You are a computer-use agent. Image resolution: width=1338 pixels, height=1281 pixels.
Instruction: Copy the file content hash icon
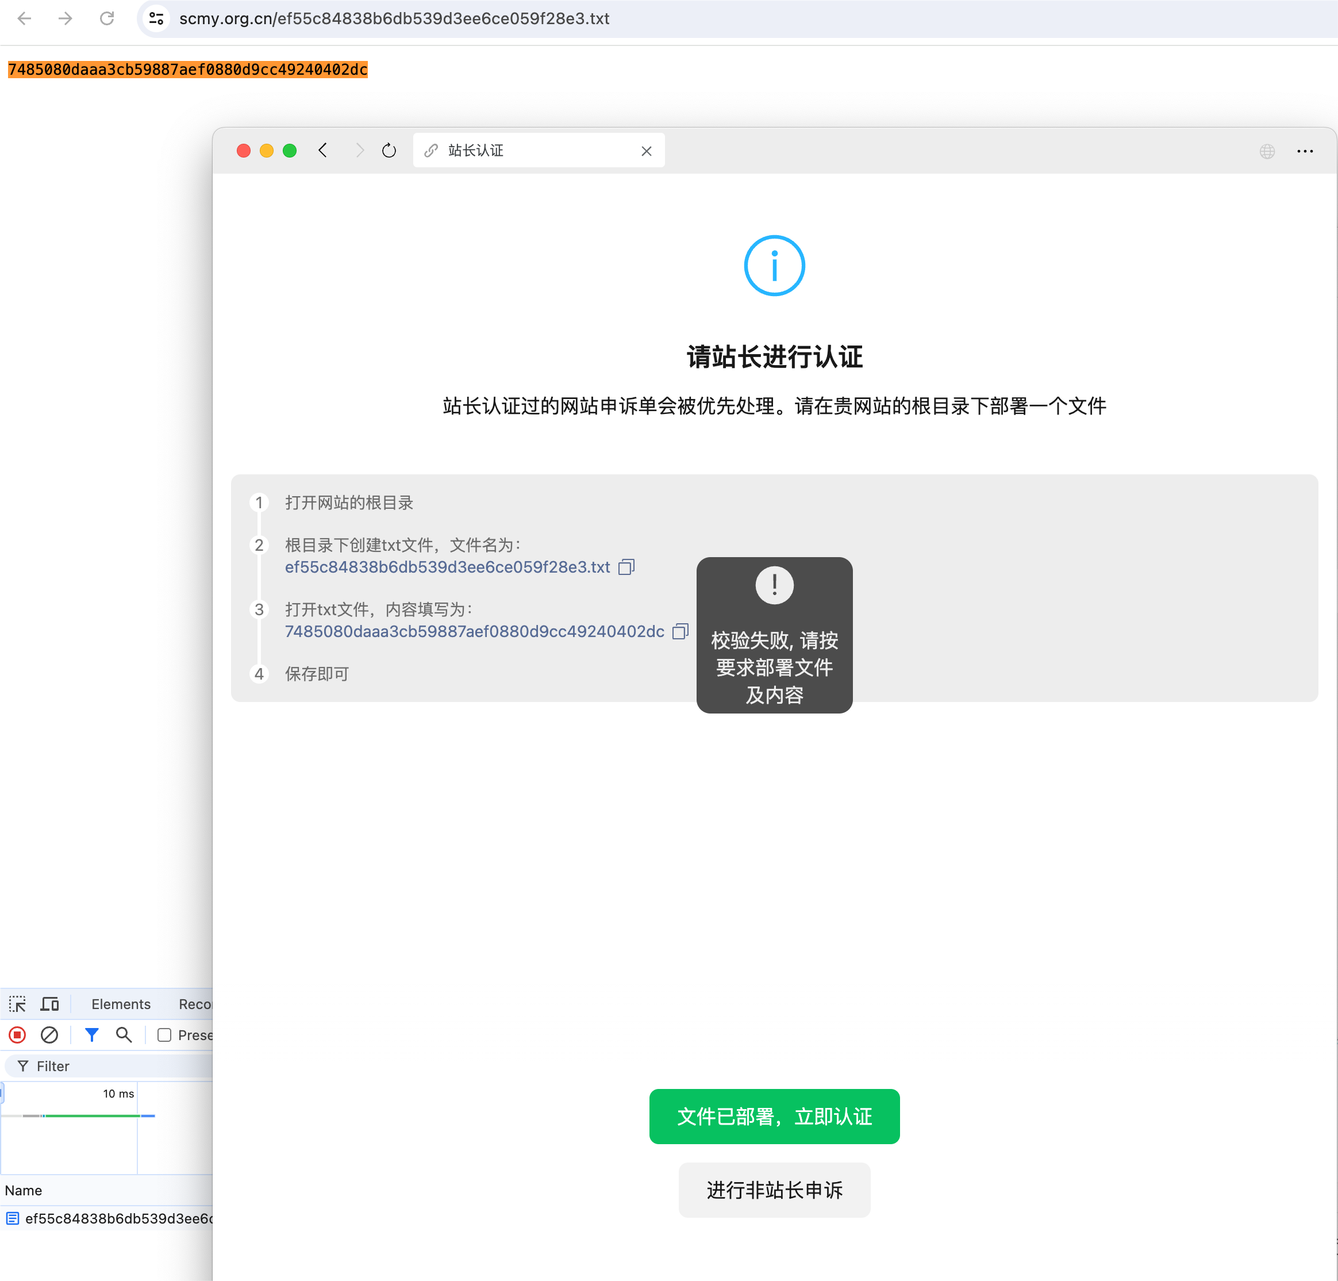tap(680, 632)
